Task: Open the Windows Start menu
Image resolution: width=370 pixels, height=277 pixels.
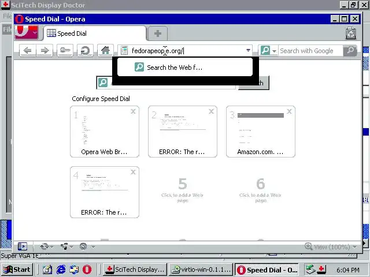Action: 17,269
